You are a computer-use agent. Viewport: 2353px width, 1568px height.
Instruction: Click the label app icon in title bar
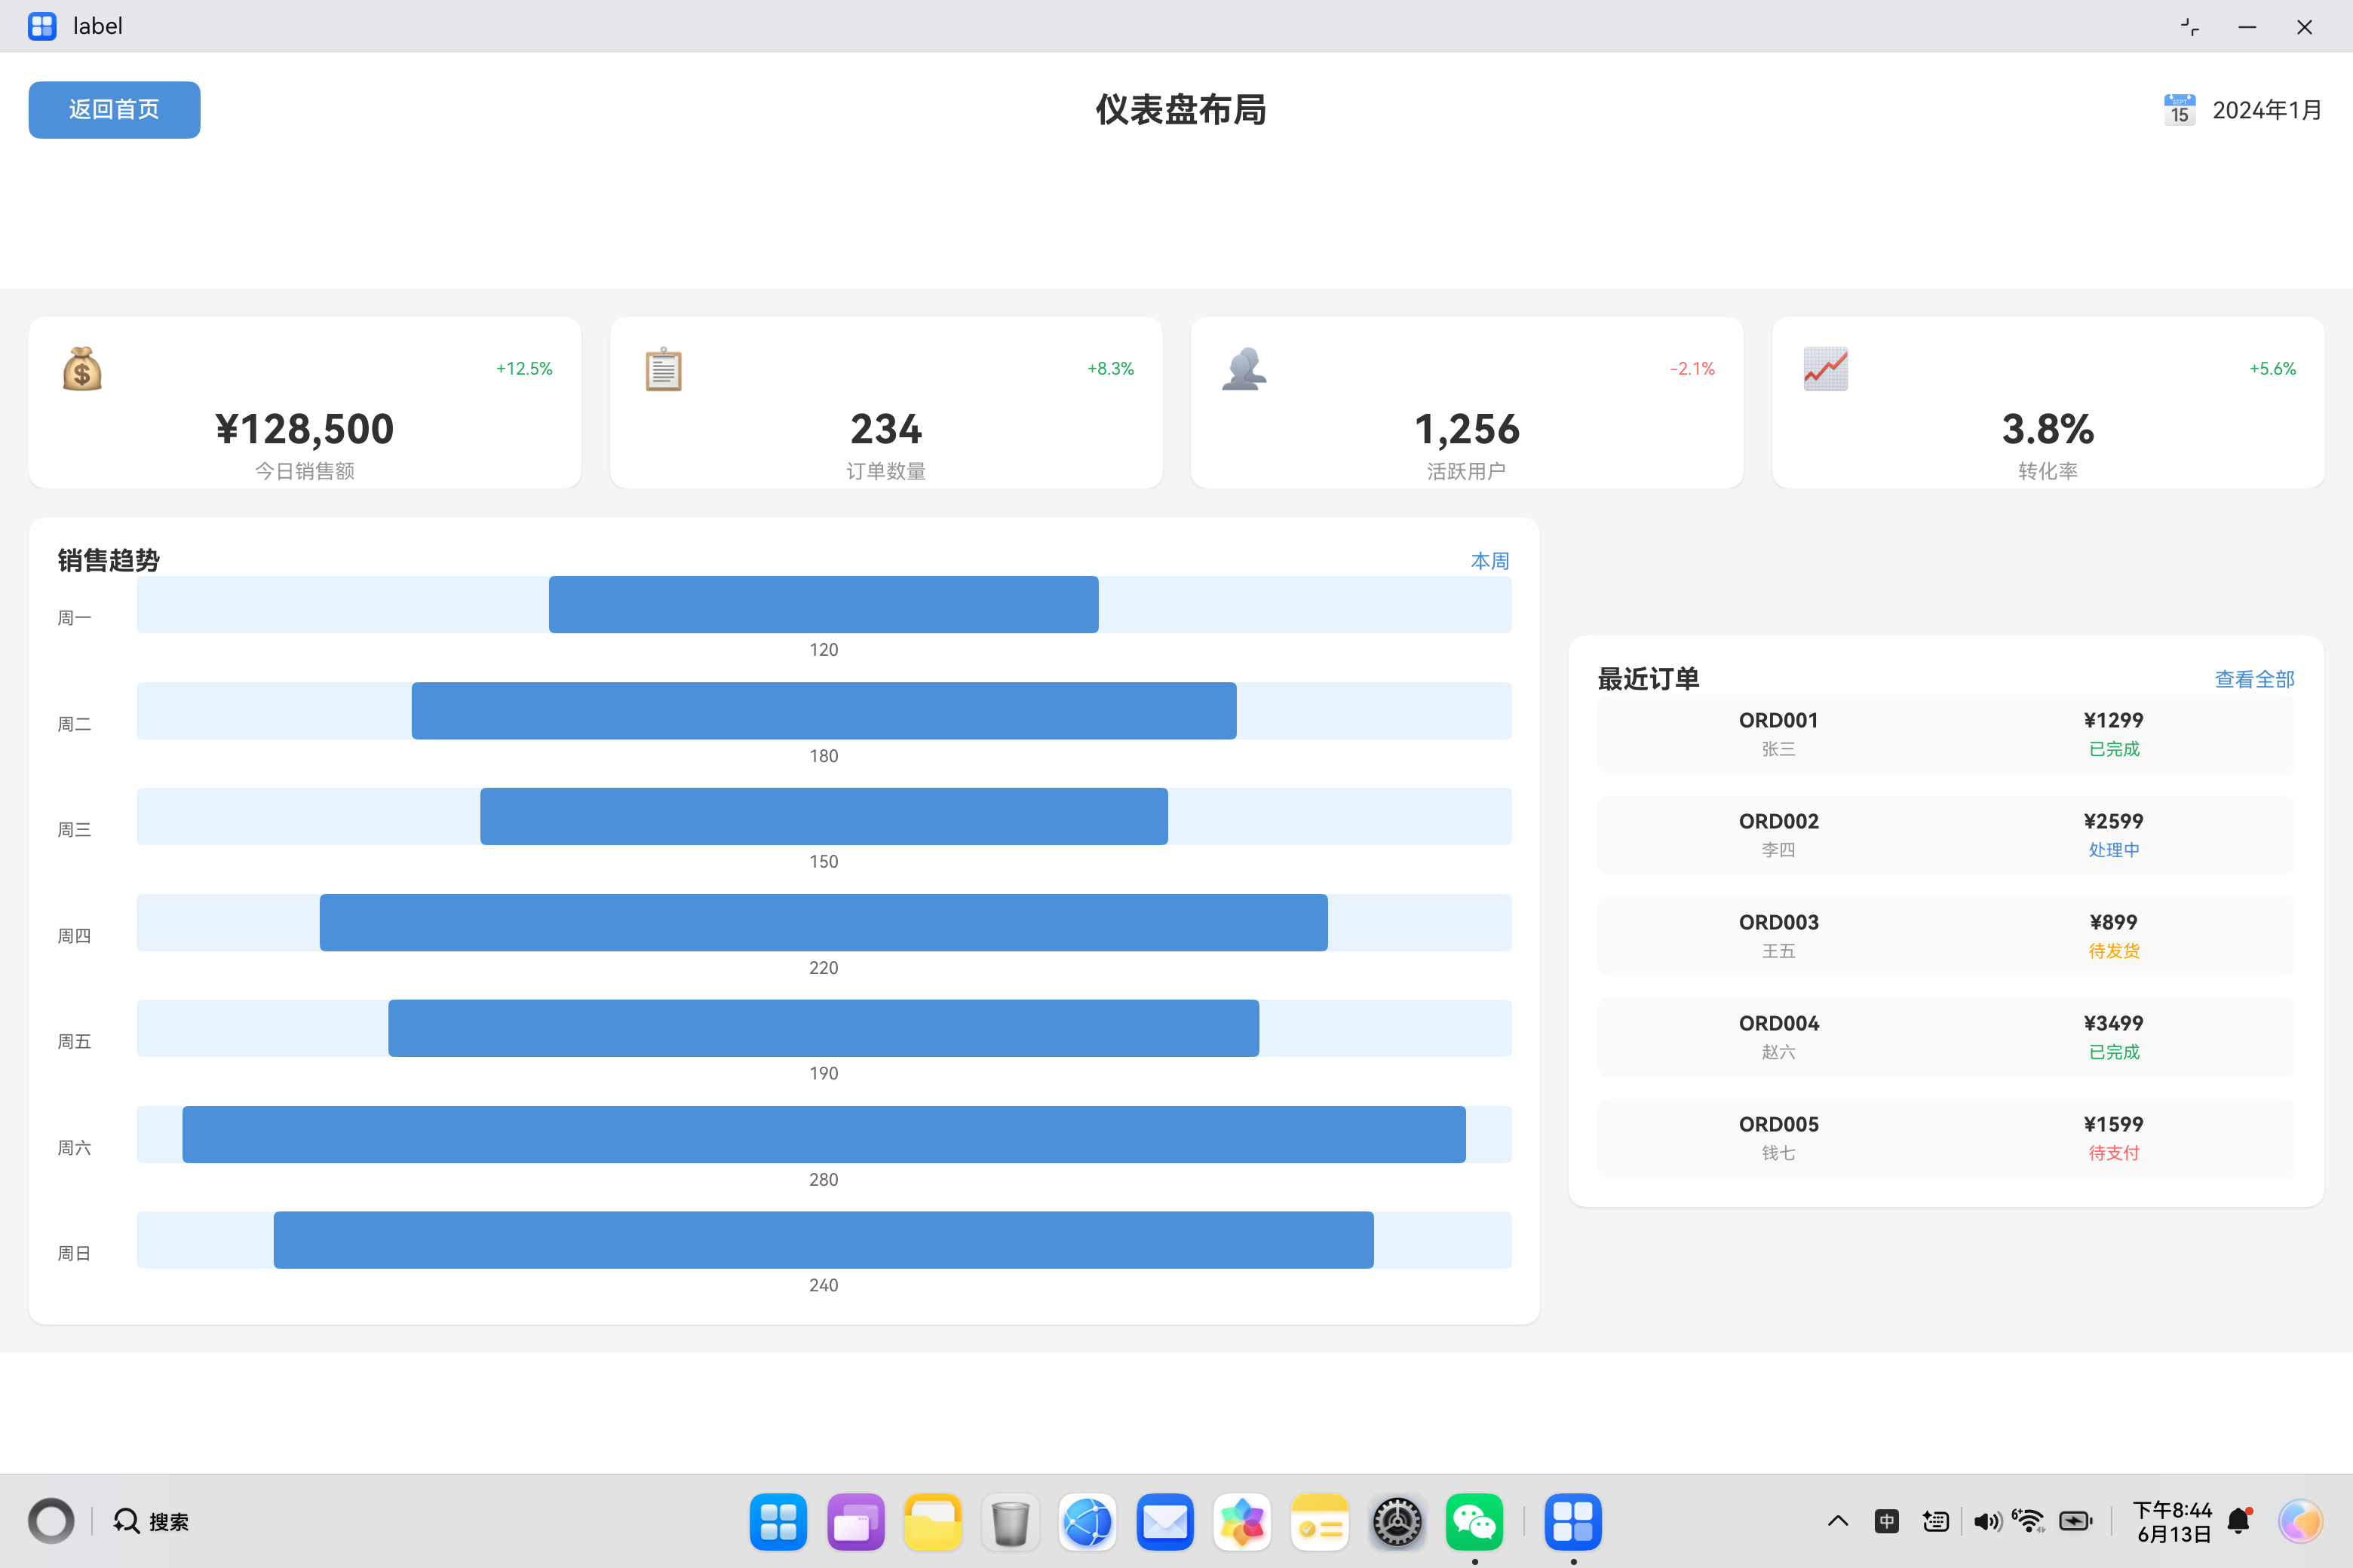pyautogui.click(x=42, y=26)
